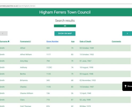Viewport: 132px width, 107px height.
Task: Click the 44 results count bar
Action: [x=65, y=26]
